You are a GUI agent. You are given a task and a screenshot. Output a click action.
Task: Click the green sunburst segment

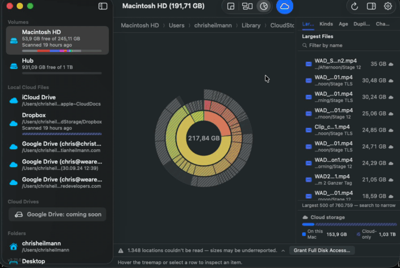tap(198, 116)
